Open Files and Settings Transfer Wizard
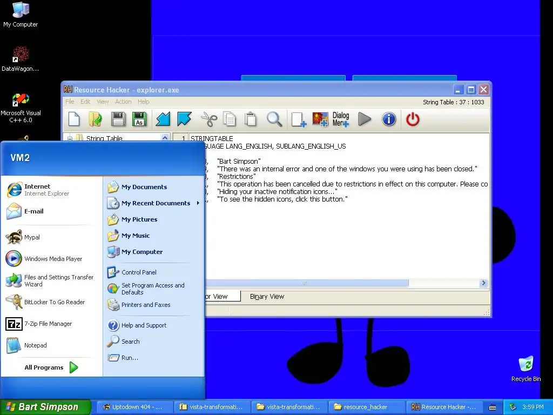 pos(51,280)
